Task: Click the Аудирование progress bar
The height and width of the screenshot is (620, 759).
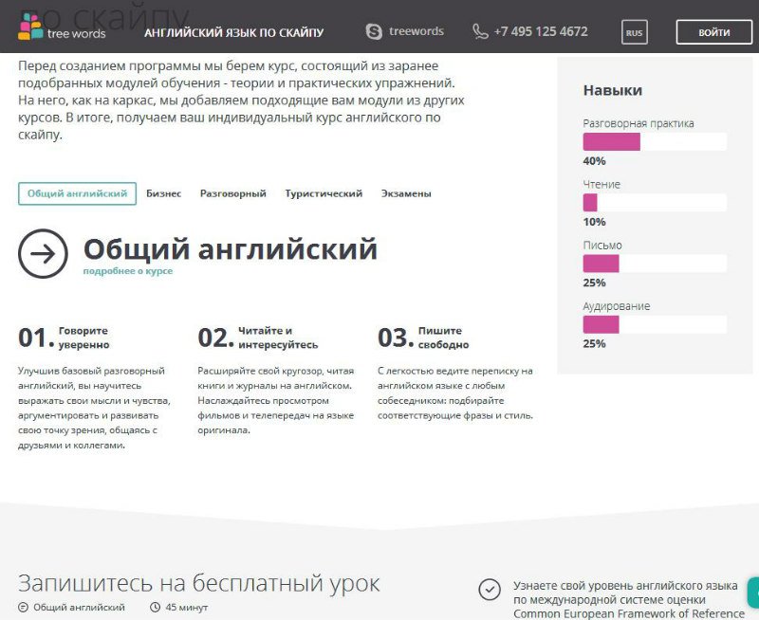Action: click(x=655, y=324)
